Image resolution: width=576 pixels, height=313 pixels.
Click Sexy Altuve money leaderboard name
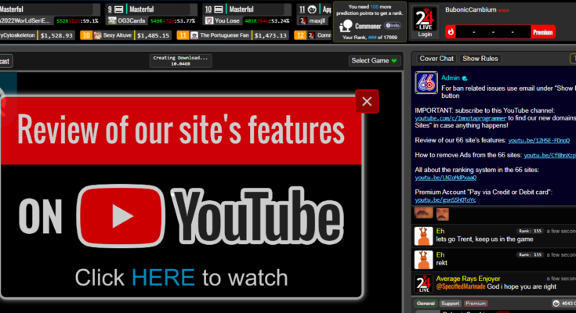(118, 35)
